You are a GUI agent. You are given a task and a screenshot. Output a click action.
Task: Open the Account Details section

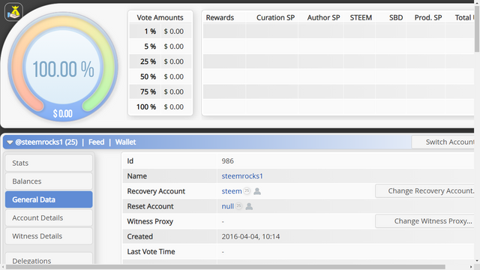[49, 218]
